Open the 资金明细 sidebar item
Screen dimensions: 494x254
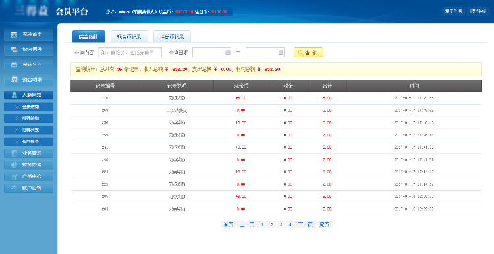pos(29,80)
